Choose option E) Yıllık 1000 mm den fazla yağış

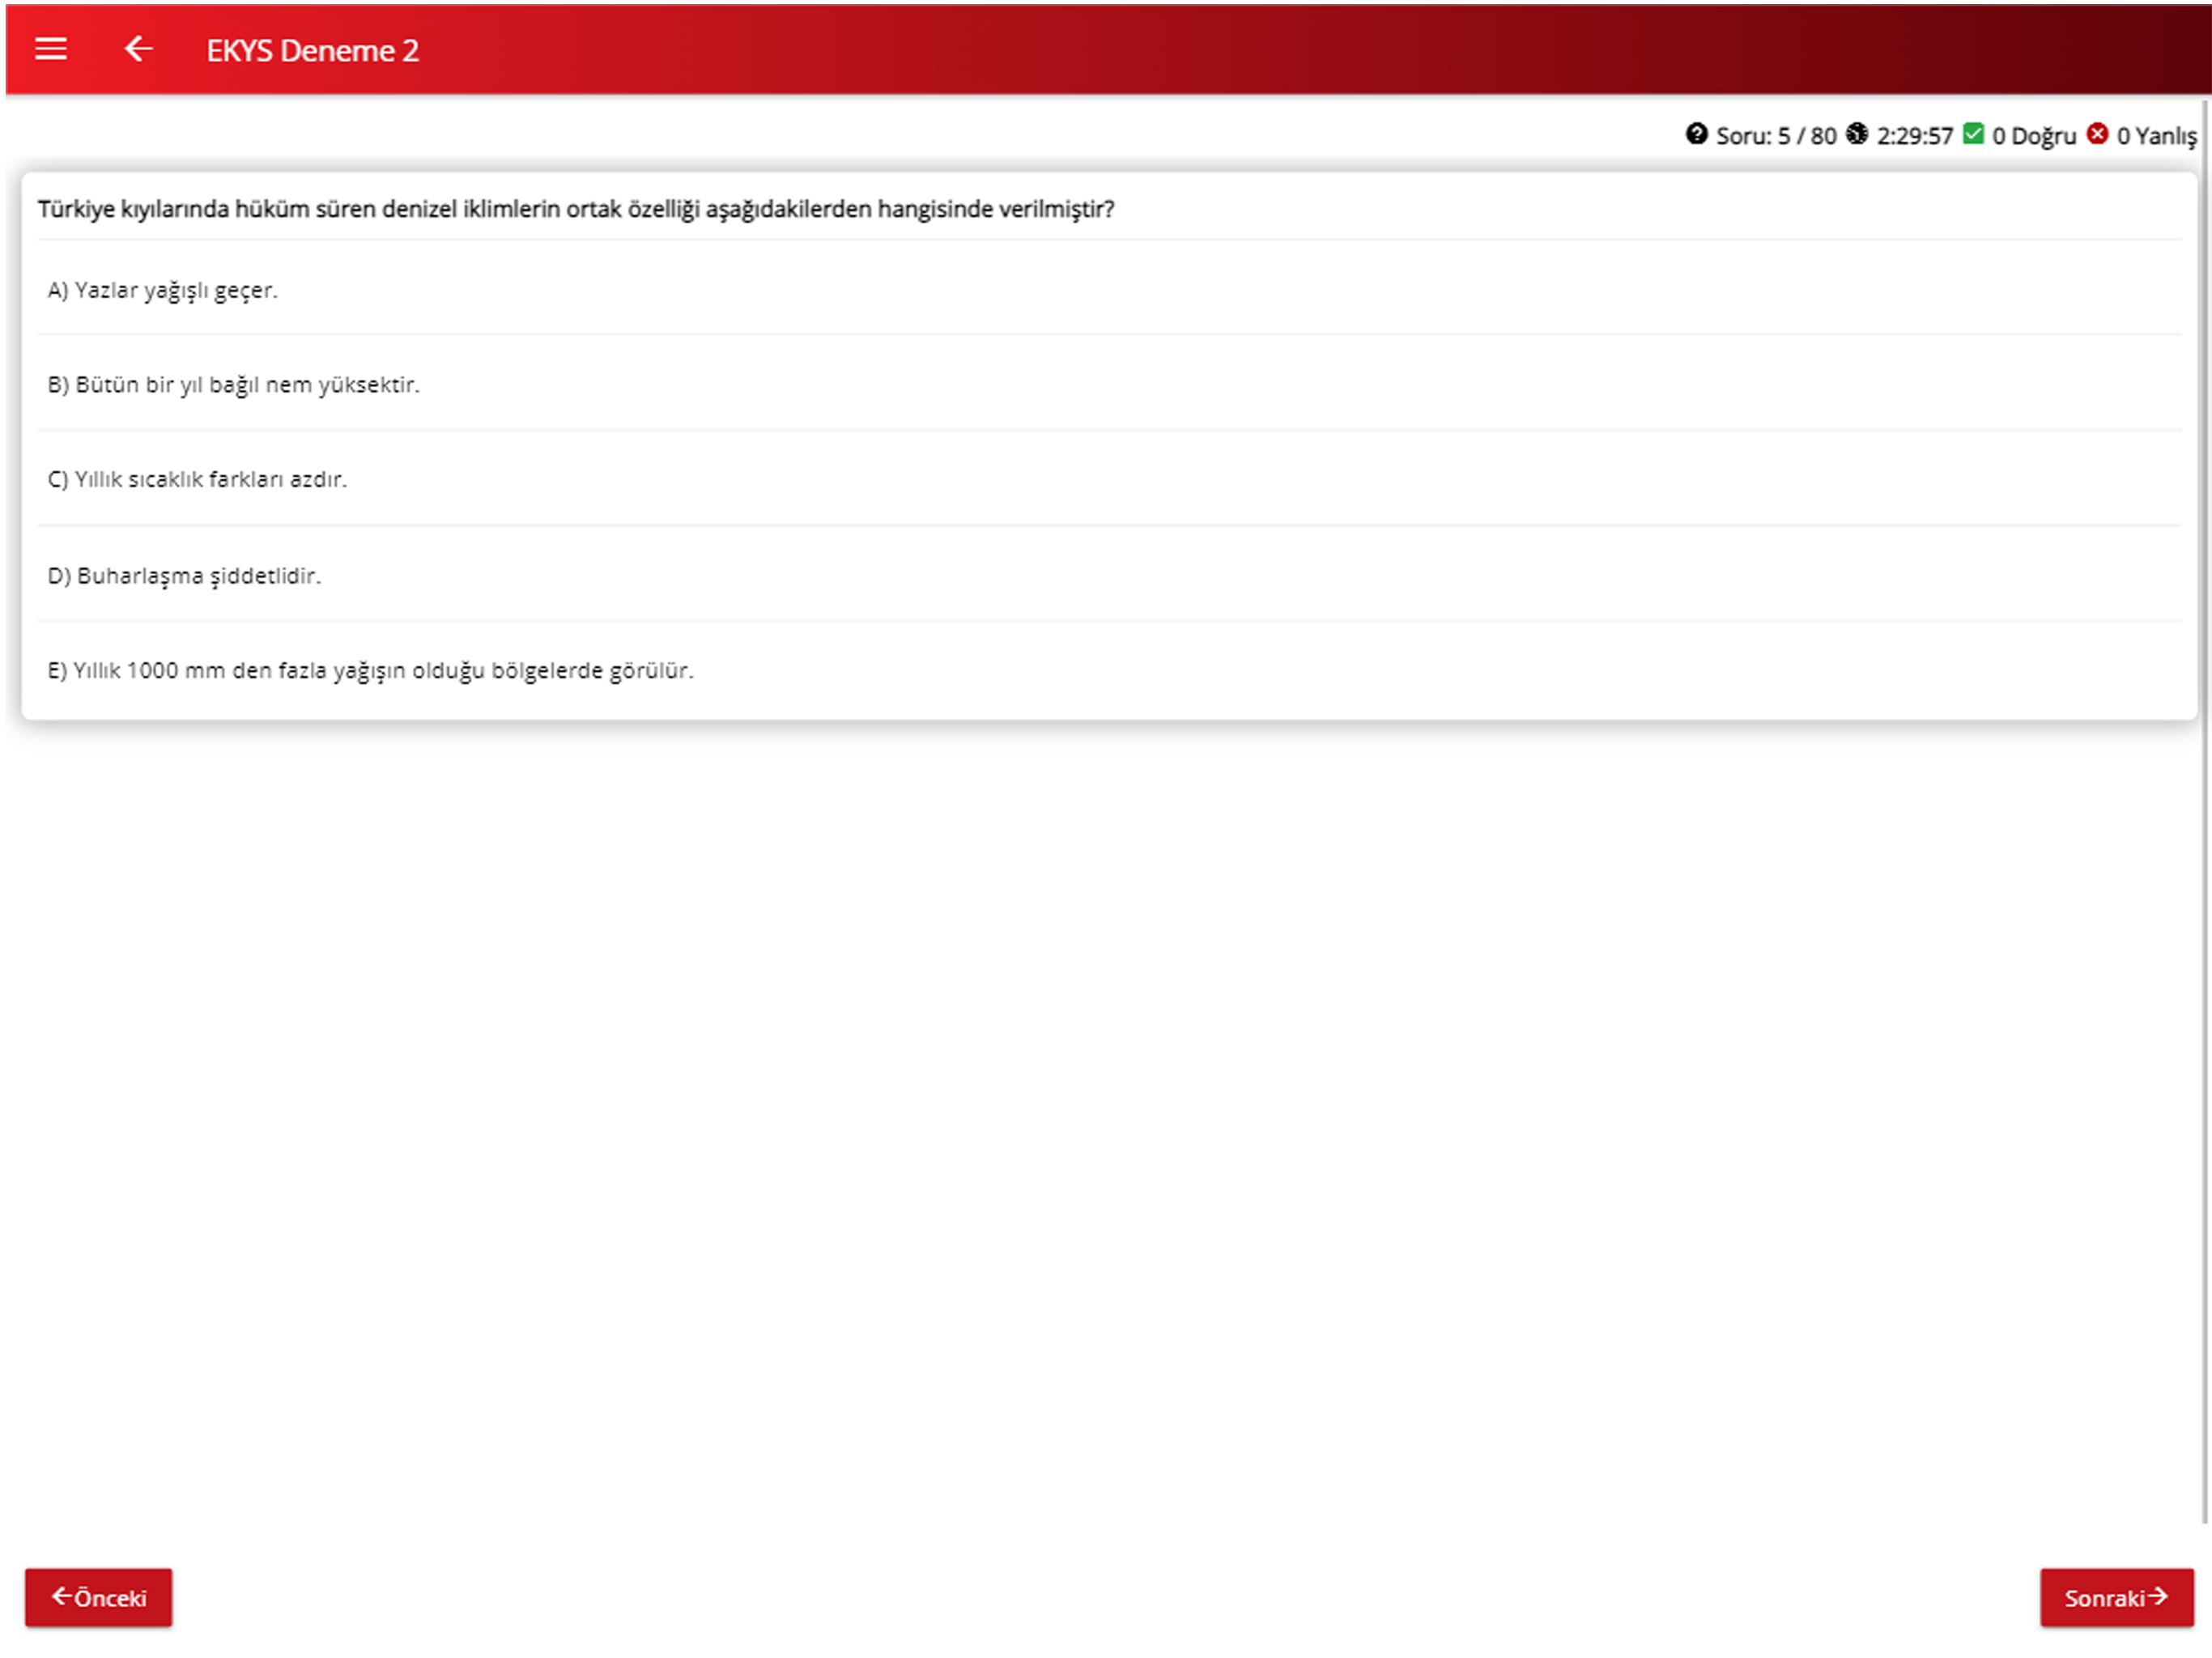pyautogui.click(x=1108, y=671)
